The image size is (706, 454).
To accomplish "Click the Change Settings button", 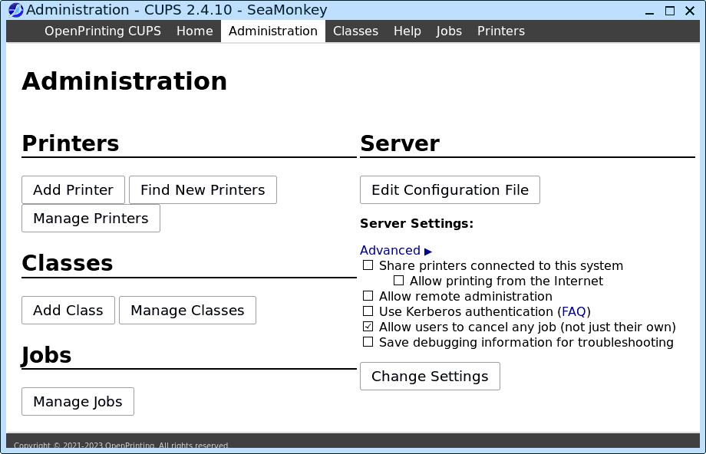I will click(x=430, y=376).
